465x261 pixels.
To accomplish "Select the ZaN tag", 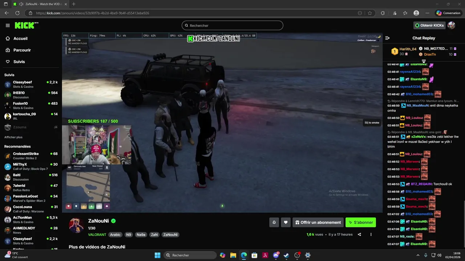I will click(154, 235).
